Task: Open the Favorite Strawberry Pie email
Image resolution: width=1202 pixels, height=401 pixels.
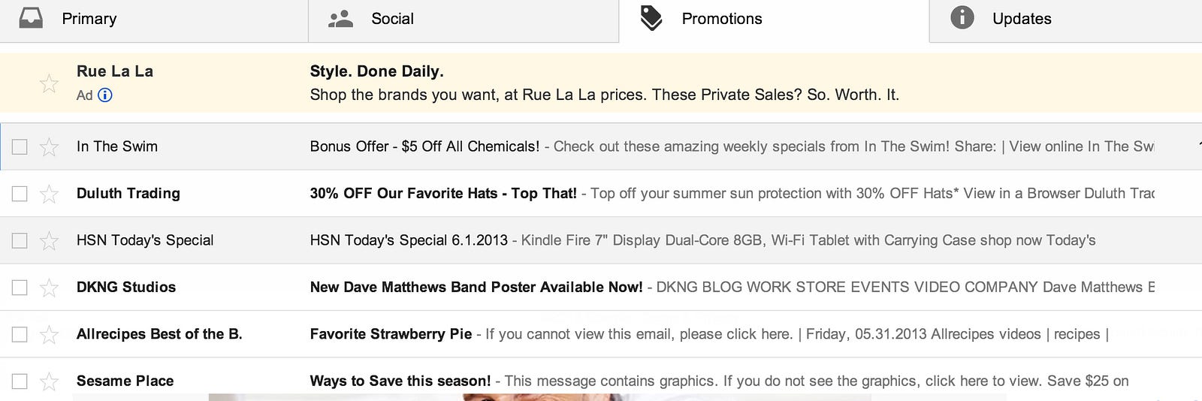Action: tap(391, 334)
